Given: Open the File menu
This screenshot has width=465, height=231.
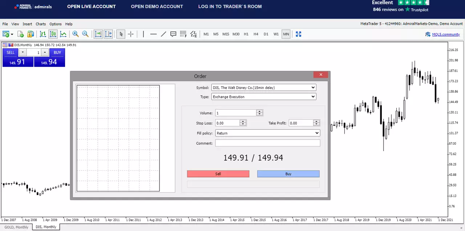Looking at the screenshot, I should [5, 24].
